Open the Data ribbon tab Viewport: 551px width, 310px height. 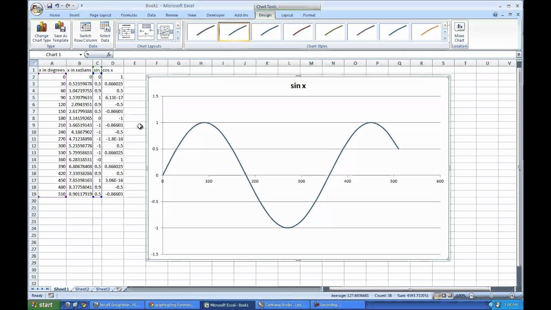pyautogui.click(x=152, y=15)
